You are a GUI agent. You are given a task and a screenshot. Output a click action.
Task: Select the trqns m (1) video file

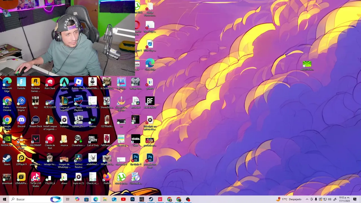78,178
